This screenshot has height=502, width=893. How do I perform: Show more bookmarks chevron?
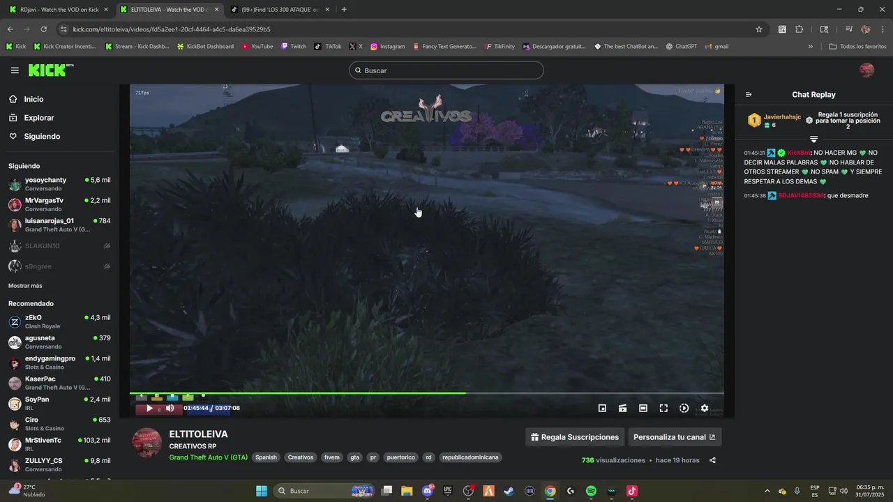point(810,47)
